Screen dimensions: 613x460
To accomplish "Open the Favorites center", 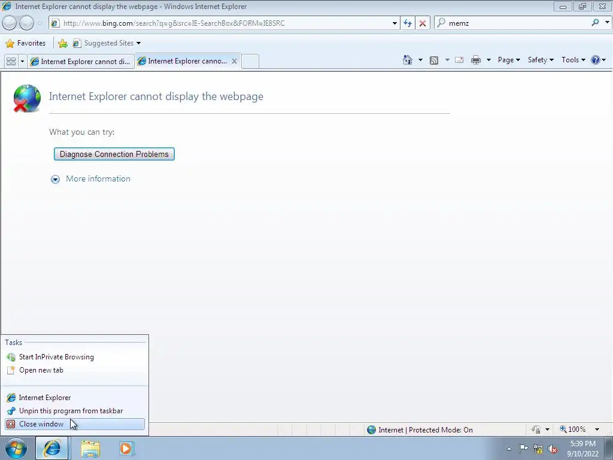I will [26, 43].
